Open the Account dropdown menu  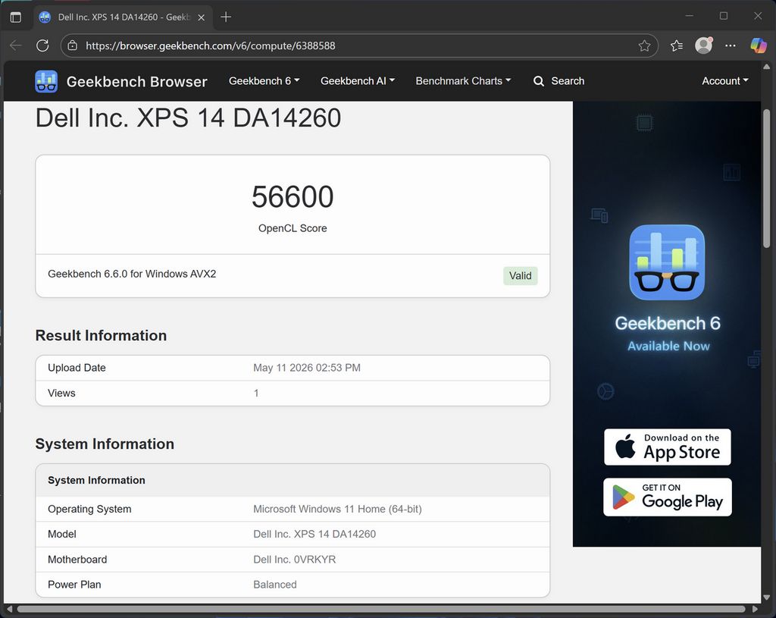click(x=725, y=81)
